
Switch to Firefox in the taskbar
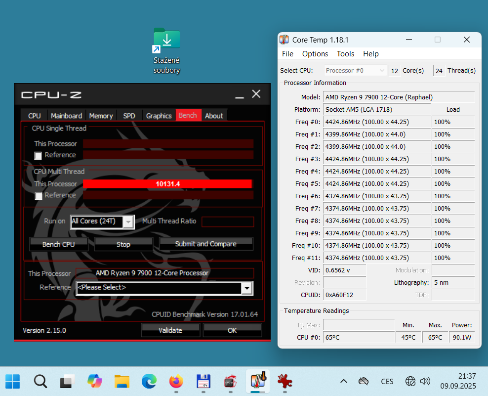(x=176, y=381)
